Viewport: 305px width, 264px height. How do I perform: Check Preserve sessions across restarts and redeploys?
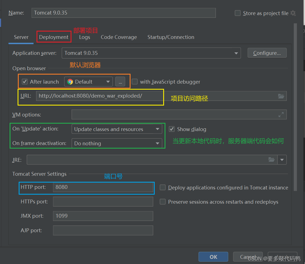[x=163, y=202]
